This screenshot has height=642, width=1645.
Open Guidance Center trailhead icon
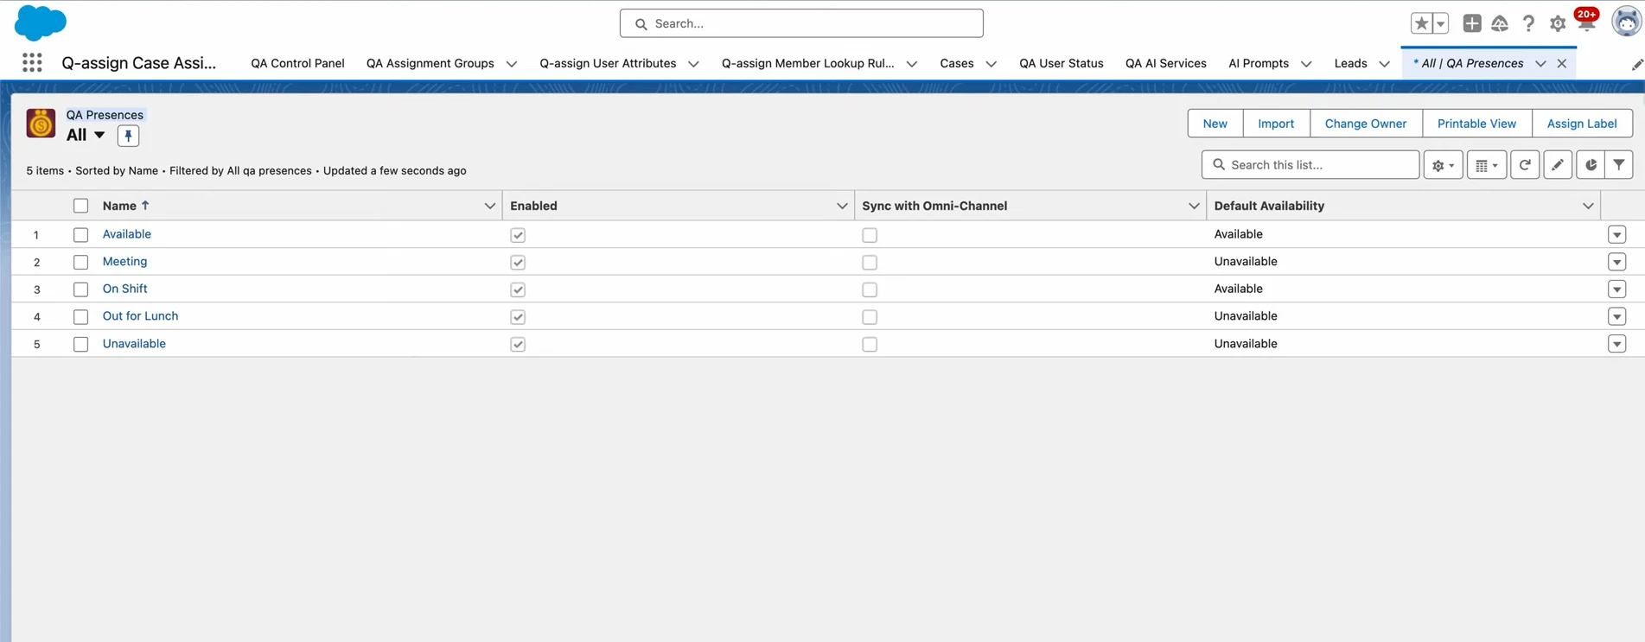(1500, 23)
